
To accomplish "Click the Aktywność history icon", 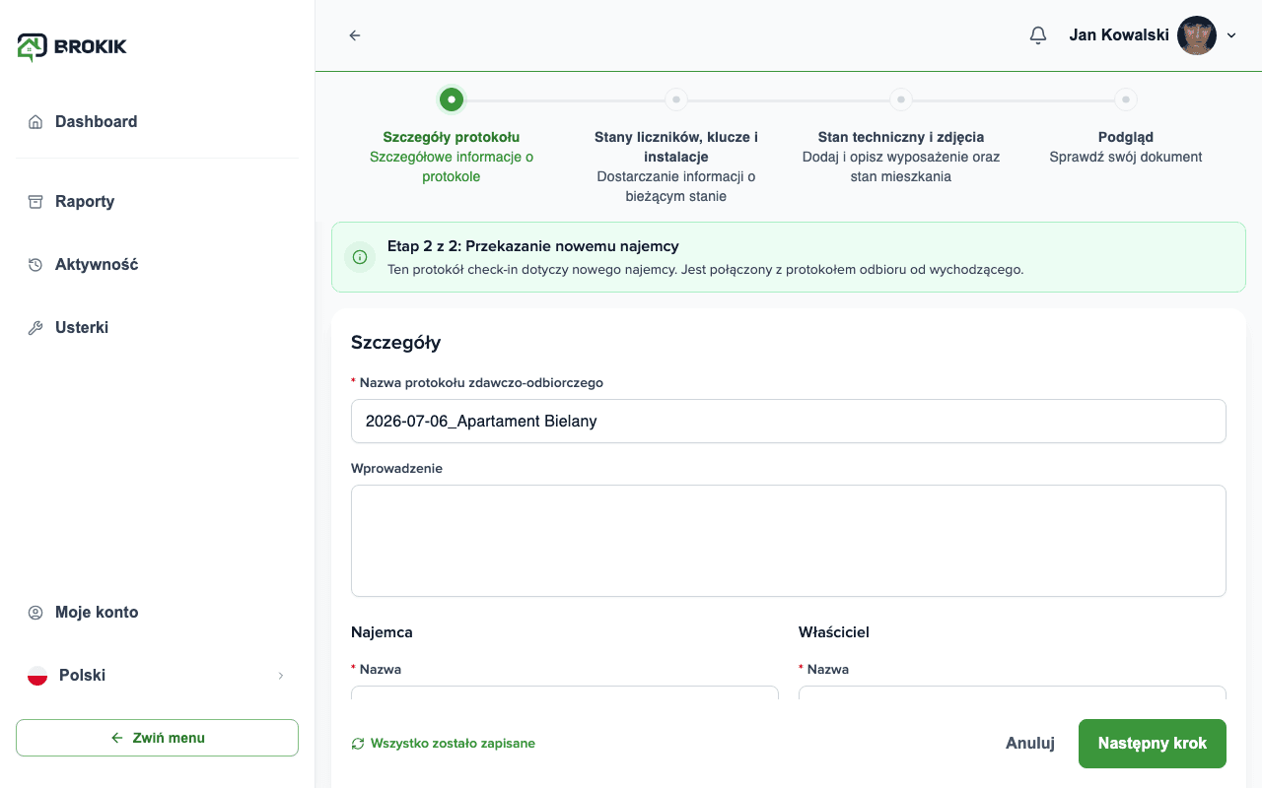I will [x=35, y=265].
